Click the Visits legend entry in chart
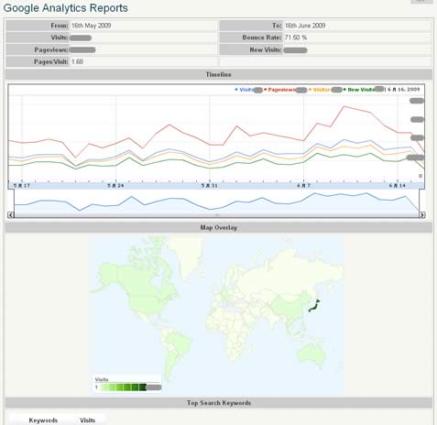 tap(248, 90)
